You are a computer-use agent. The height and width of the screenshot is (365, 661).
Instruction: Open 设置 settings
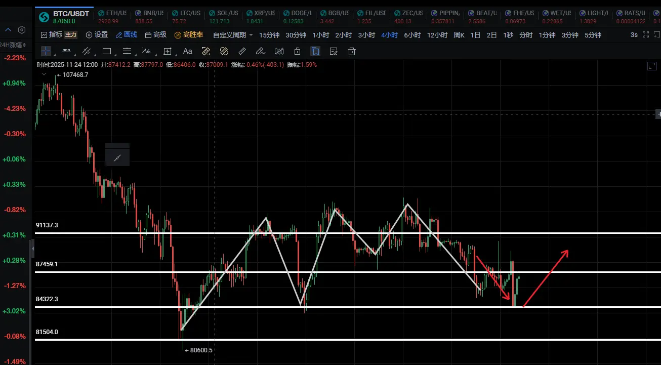point(97,35)
